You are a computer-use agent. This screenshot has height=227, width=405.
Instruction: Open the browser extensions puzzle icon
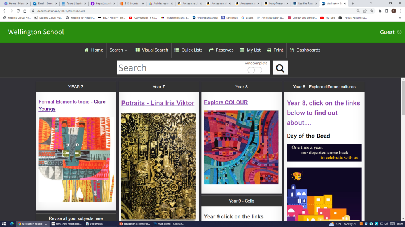click(380, 11)
